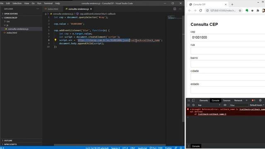Expand the Uncaught ReferenceError message arrow

click(x=190, y=109)
